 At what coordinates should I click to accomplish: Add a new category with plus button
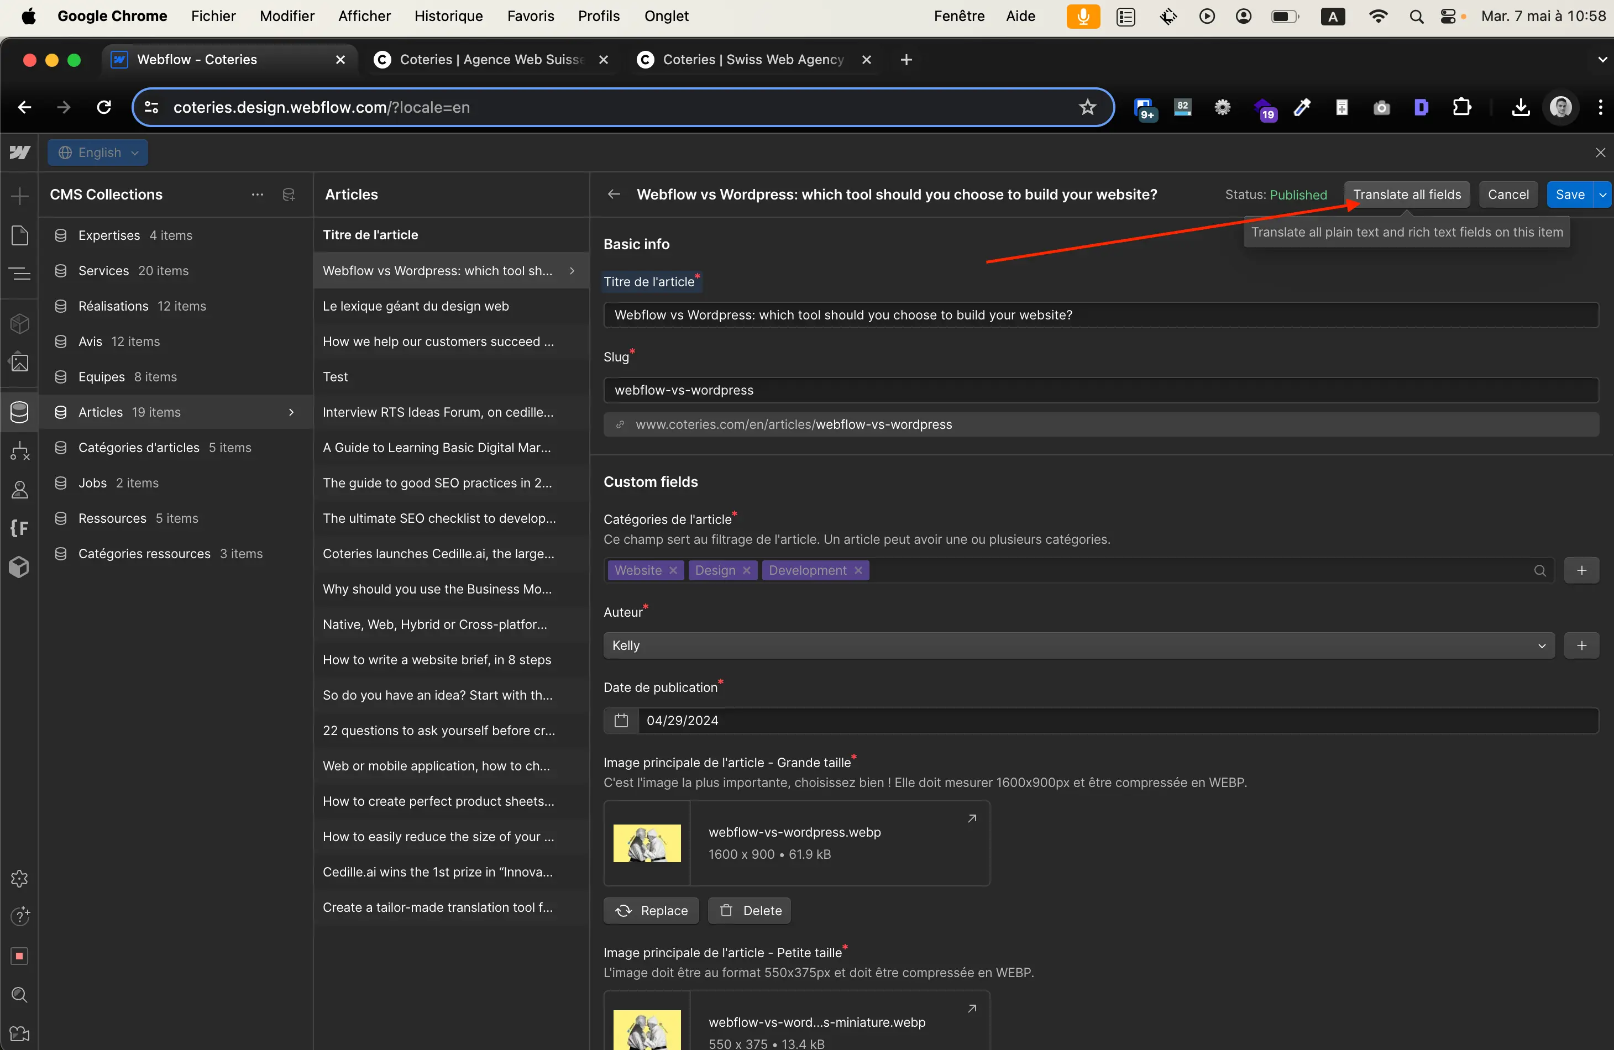pyautogui.click(x=1581, y=570)
